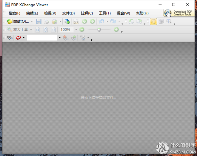This screenshot has height=156, width=197.
Task: Click the redo icon
Action: (x=113, y=21)
